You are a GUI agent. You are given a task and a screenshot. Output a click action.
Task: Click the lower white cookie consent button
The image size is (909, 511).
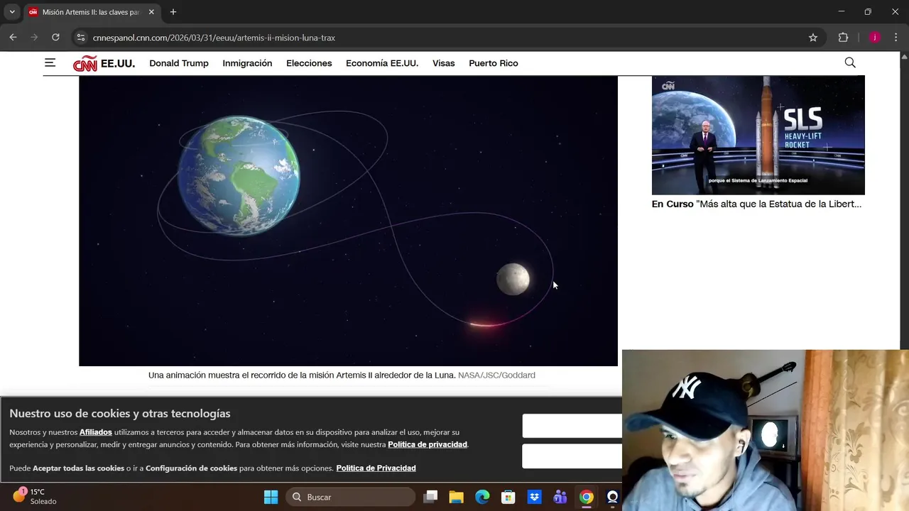pyautogui.click(x=572, y=456)
